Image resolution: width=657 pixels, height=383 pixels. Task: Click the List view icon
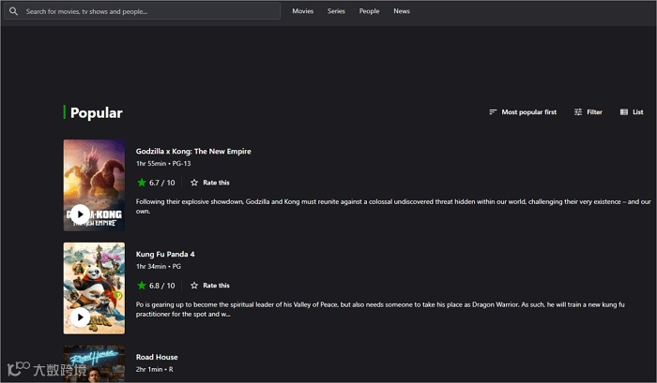click(x=624, y=112)
